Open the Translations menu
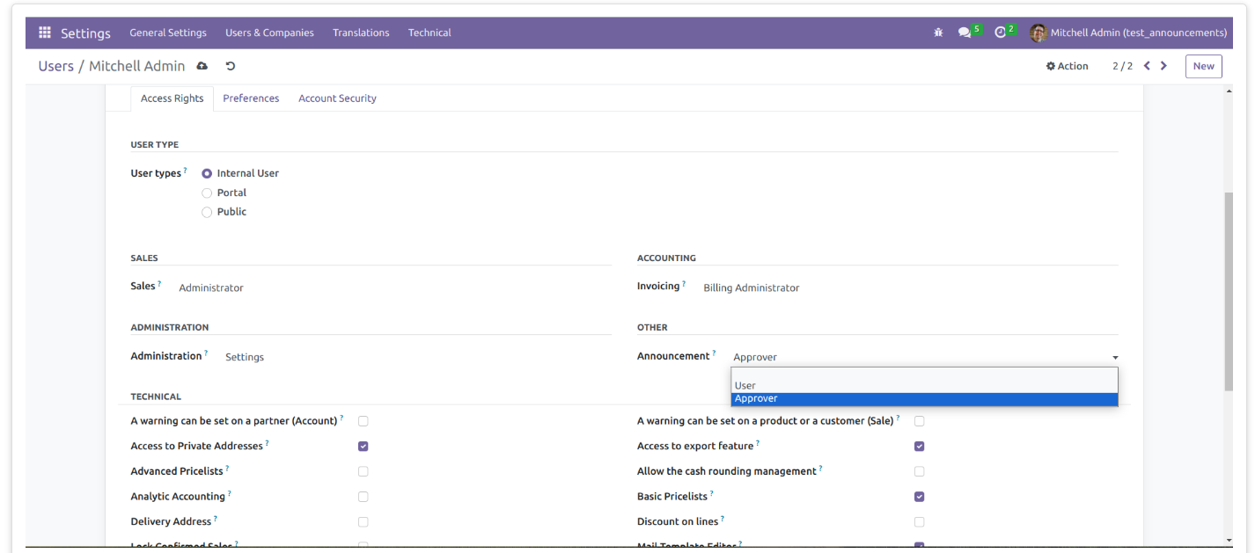This screenshot has width=1255, height=553. [361, 33]
